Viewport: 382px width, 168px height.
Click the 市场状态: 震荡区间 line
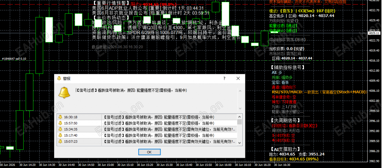pos(285,54)
